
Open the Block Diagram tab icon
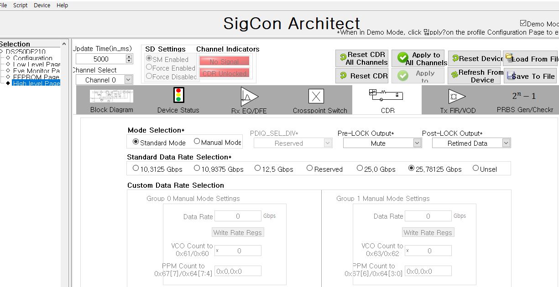pyautogui.click(x=112, y=96)
